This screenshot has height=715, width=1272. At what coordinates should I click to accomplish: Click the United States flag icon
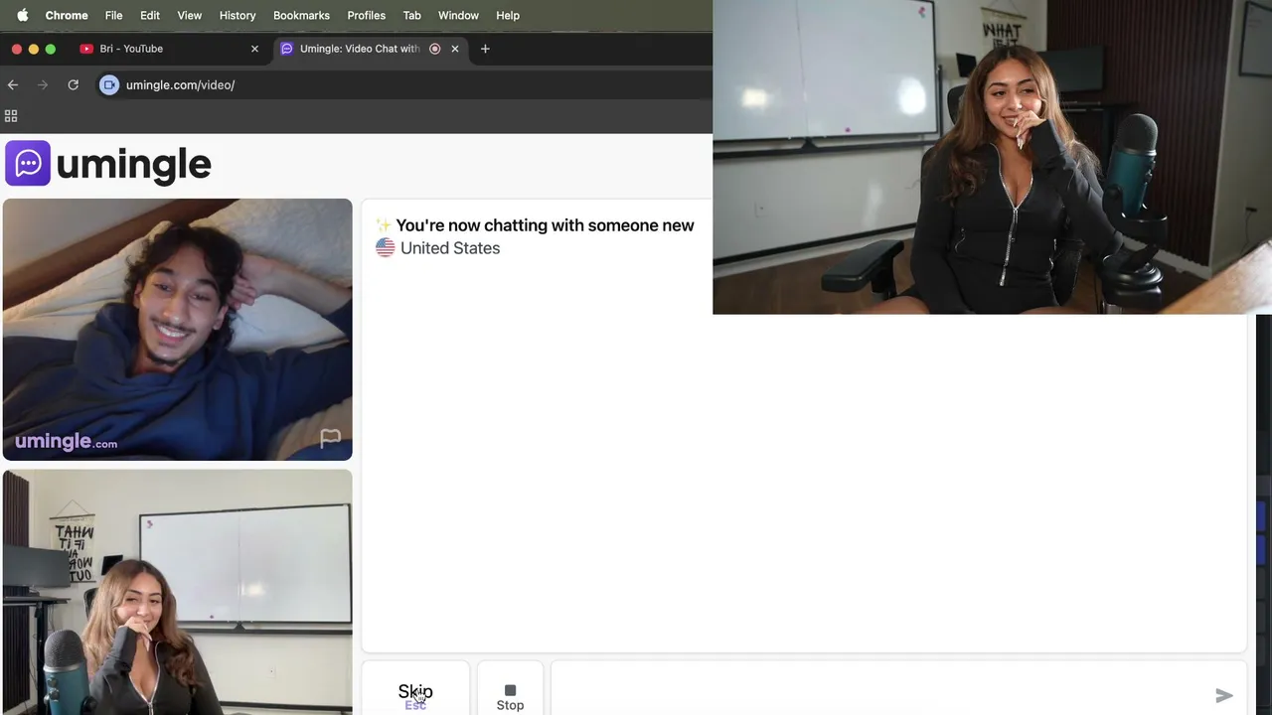pyautogui.click(x=386, y=248)
